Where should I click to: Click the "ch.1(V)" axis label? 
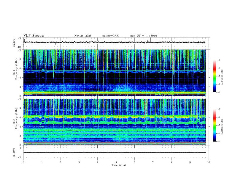[x=14, y=42]
